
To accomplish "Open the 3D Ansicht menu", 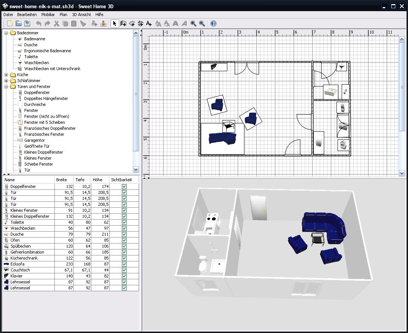I will tap(81, 15).
